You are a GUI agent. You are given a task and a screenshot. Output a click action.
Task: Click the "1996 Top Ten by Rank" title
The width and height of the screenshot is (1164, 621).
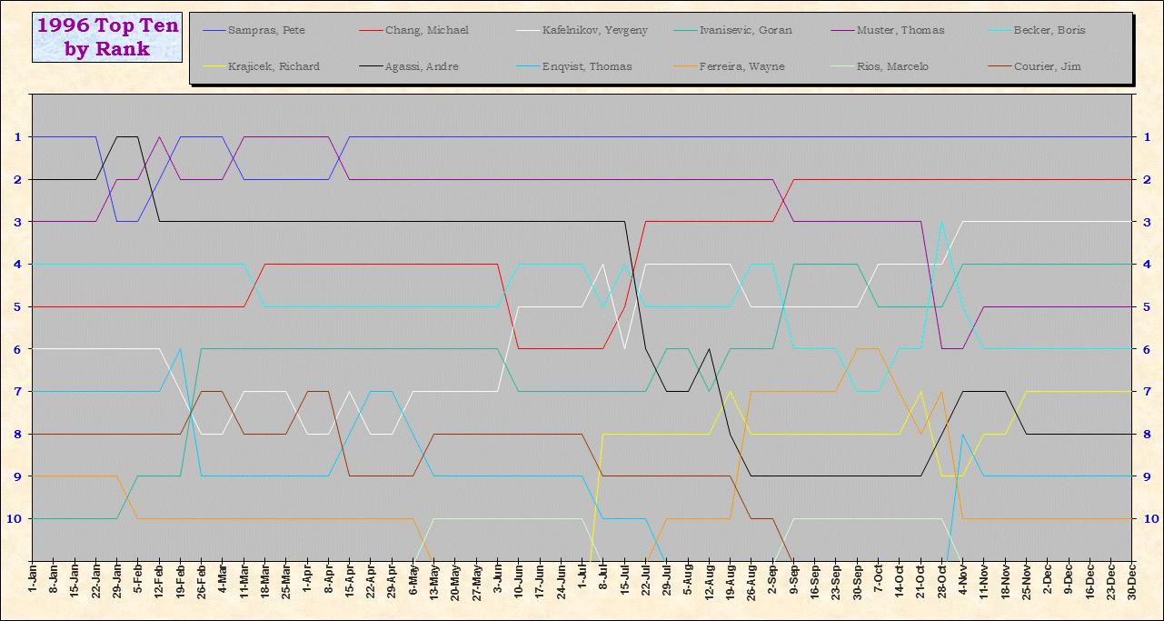point(107,37)
